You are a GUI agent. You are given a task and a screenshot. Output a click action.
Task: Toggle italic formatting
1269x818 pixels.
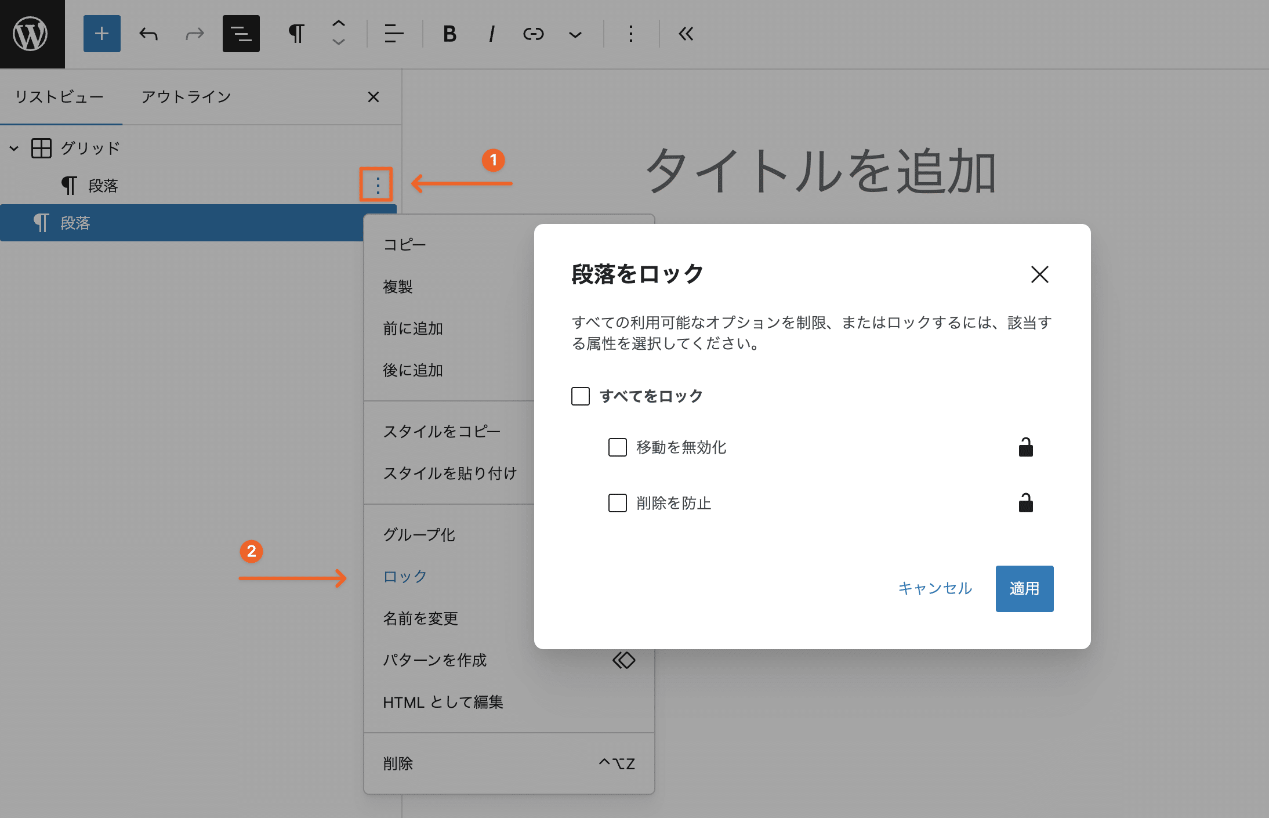pyautogui.click(x=492, y=34)
